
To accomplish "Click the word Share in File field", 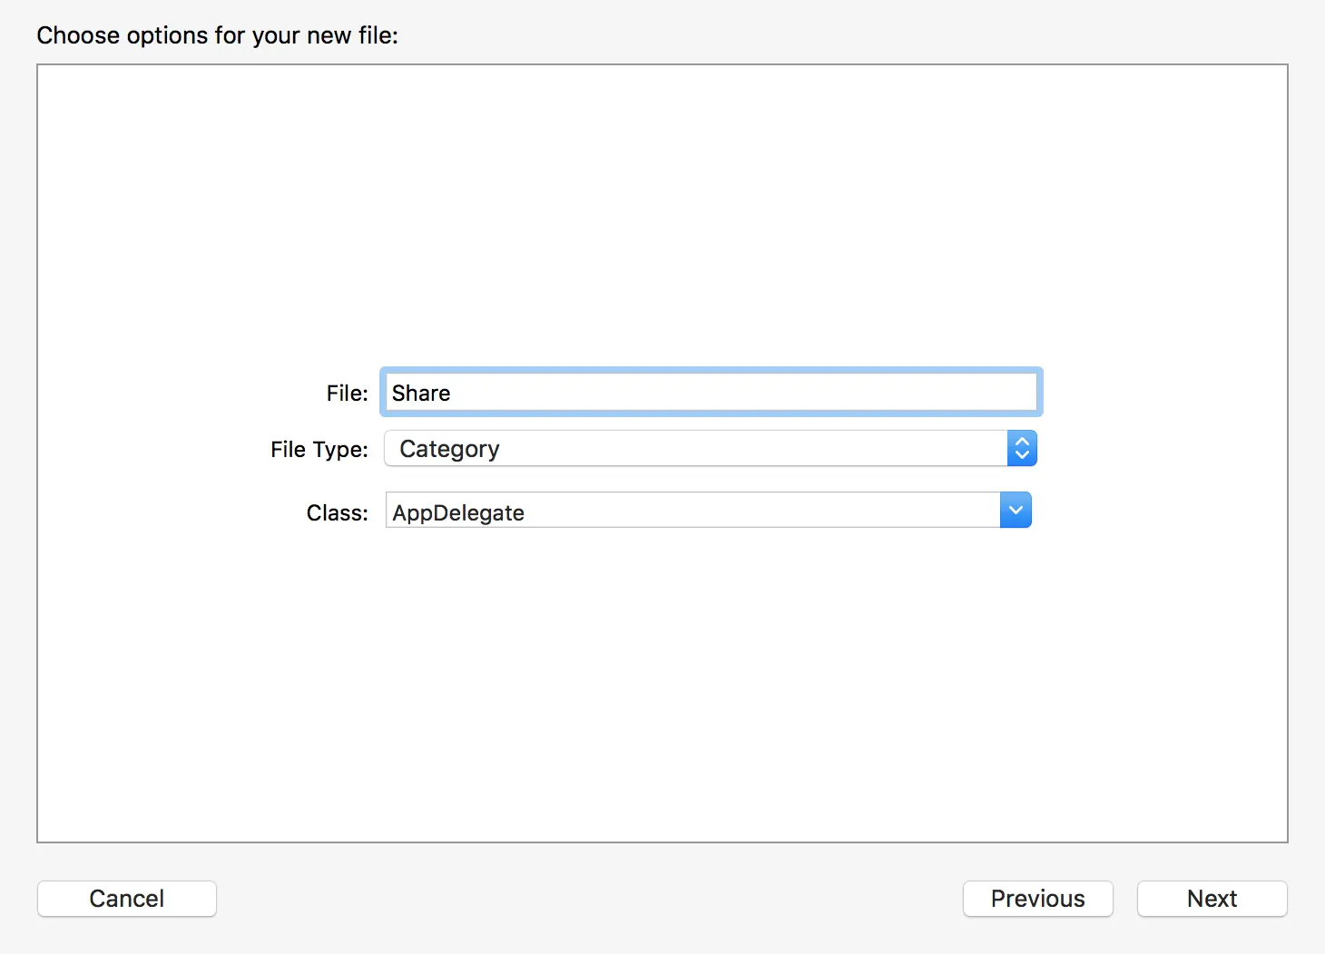I will pos(421,394).
